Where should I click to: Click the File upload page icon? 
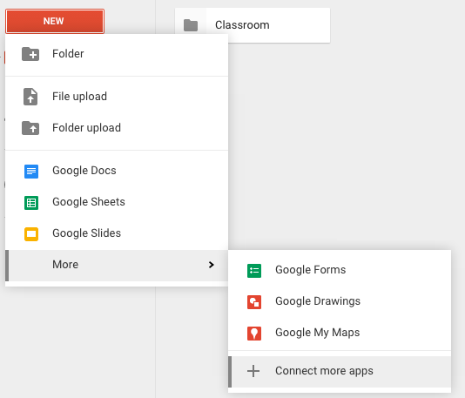pos(30,97)
